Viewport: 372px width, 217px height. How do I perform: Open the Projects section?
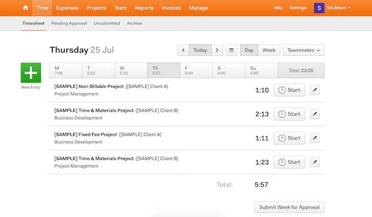96,8
